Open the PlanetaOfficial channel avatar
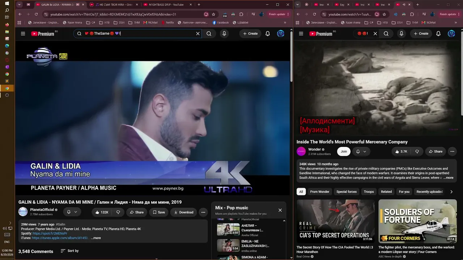The height and width of the screenshot is (260, 463). click(x=23, y=212)
